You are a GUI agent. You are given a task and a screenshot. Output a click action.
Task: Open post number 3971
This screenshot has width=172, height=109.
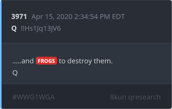[x=19, y=17]
